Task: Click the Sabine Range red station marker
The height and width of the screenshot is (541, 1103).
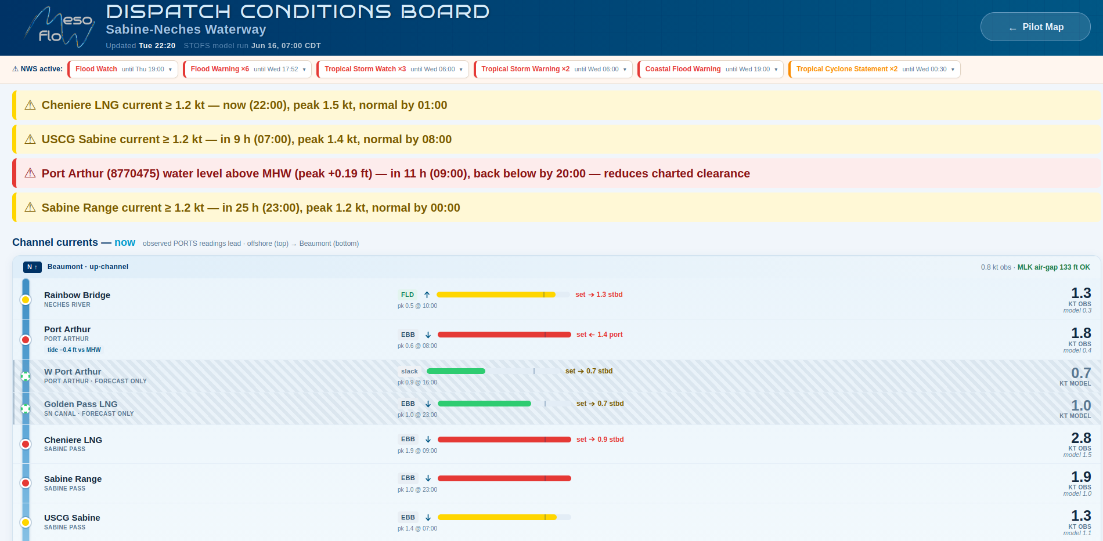Action: point(26,483)
